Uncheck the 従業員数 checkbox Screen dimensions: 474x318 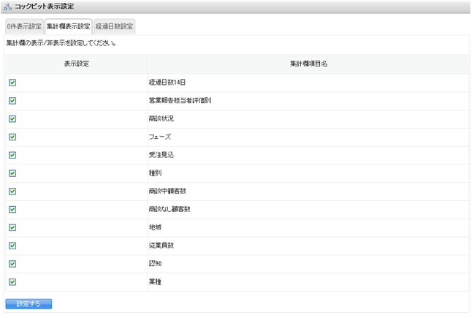[x=12, y=246]
